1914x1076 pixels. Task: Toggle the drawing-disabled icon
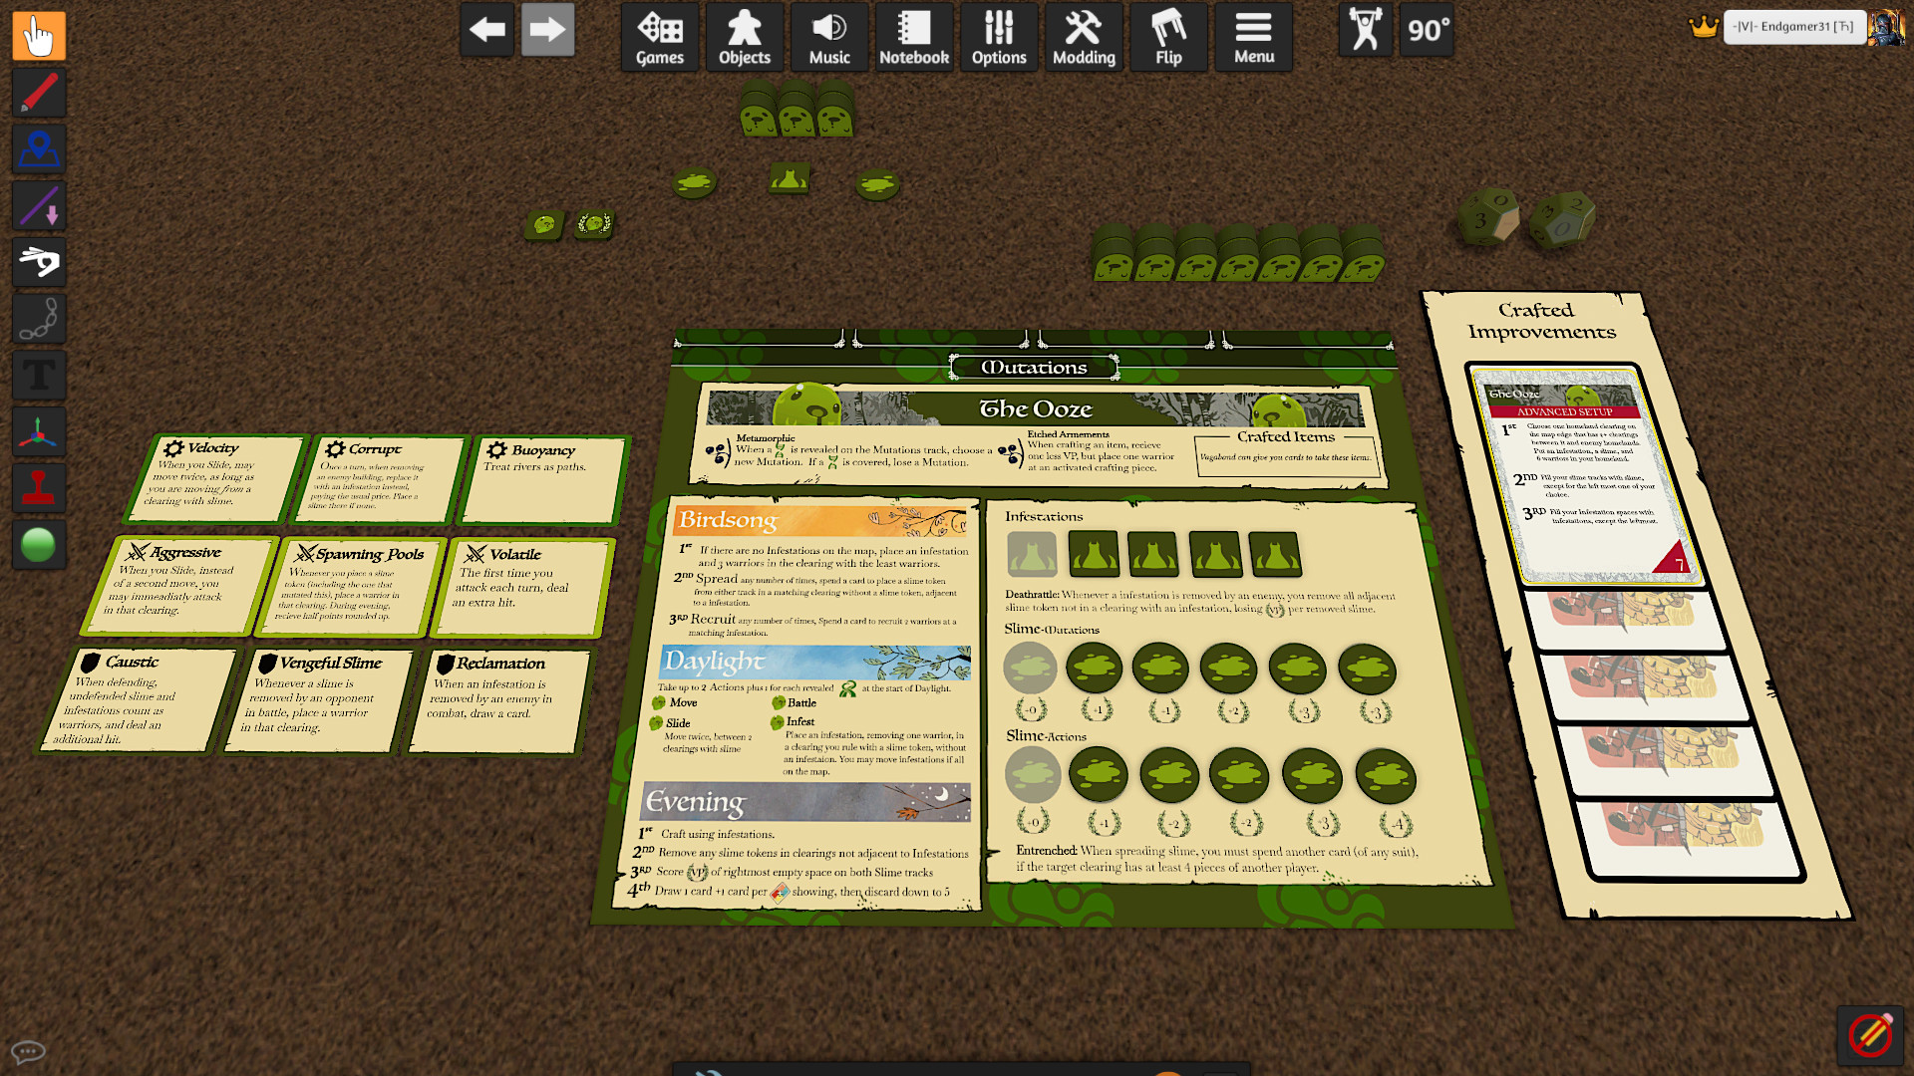[1870, 1034]
